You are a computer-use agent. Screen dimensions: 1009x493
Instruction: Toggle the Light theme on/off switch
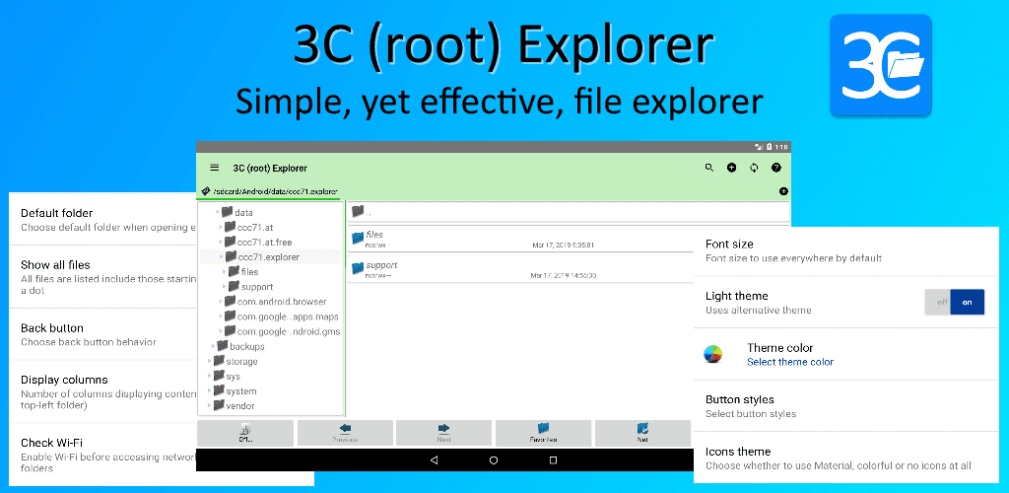coord(954,302)
